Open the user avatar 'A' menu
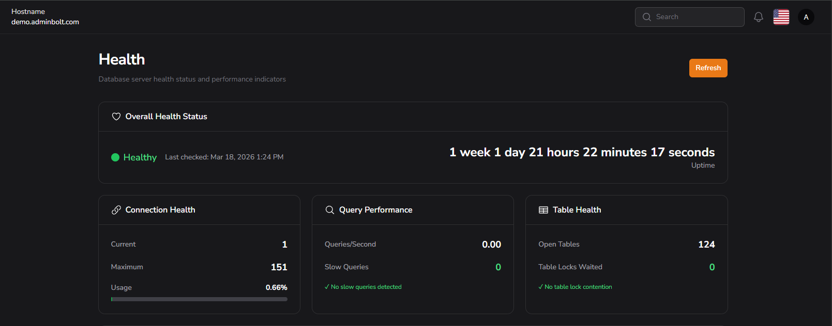The image size is (832, 326). 806,17
